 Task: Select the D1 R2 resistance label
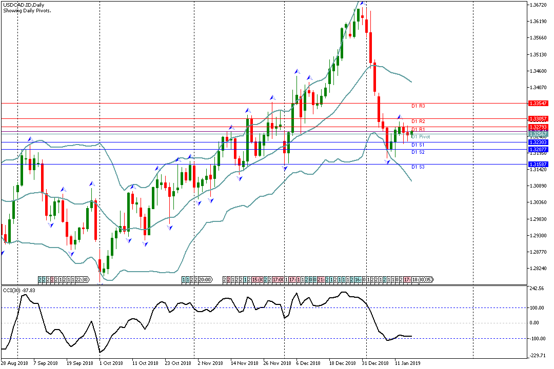coord(419,121)
